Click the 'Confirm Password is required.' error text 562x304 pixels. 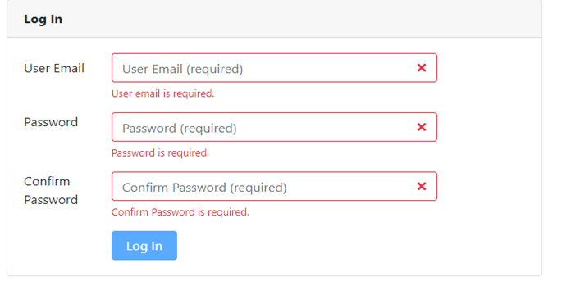(x=180, y=212)
